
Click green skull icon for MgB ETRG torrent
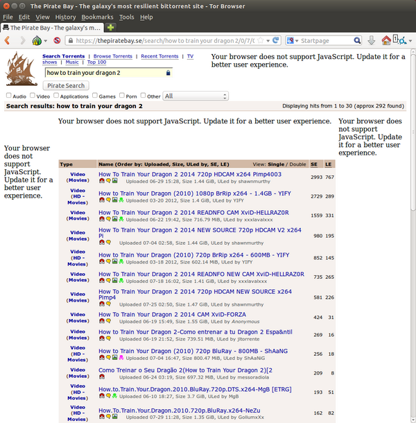pyautogui.click(x=114, y=396)
